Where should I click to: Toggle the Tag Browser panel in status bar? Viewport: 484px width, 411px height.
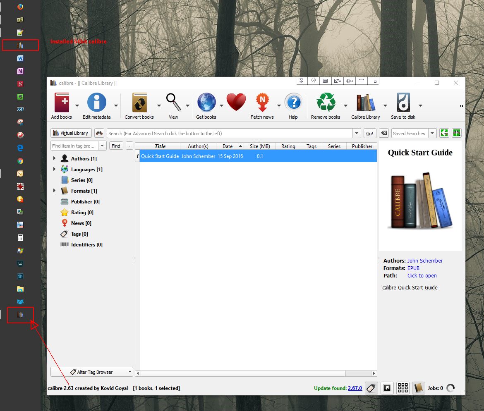coord(371,388)
